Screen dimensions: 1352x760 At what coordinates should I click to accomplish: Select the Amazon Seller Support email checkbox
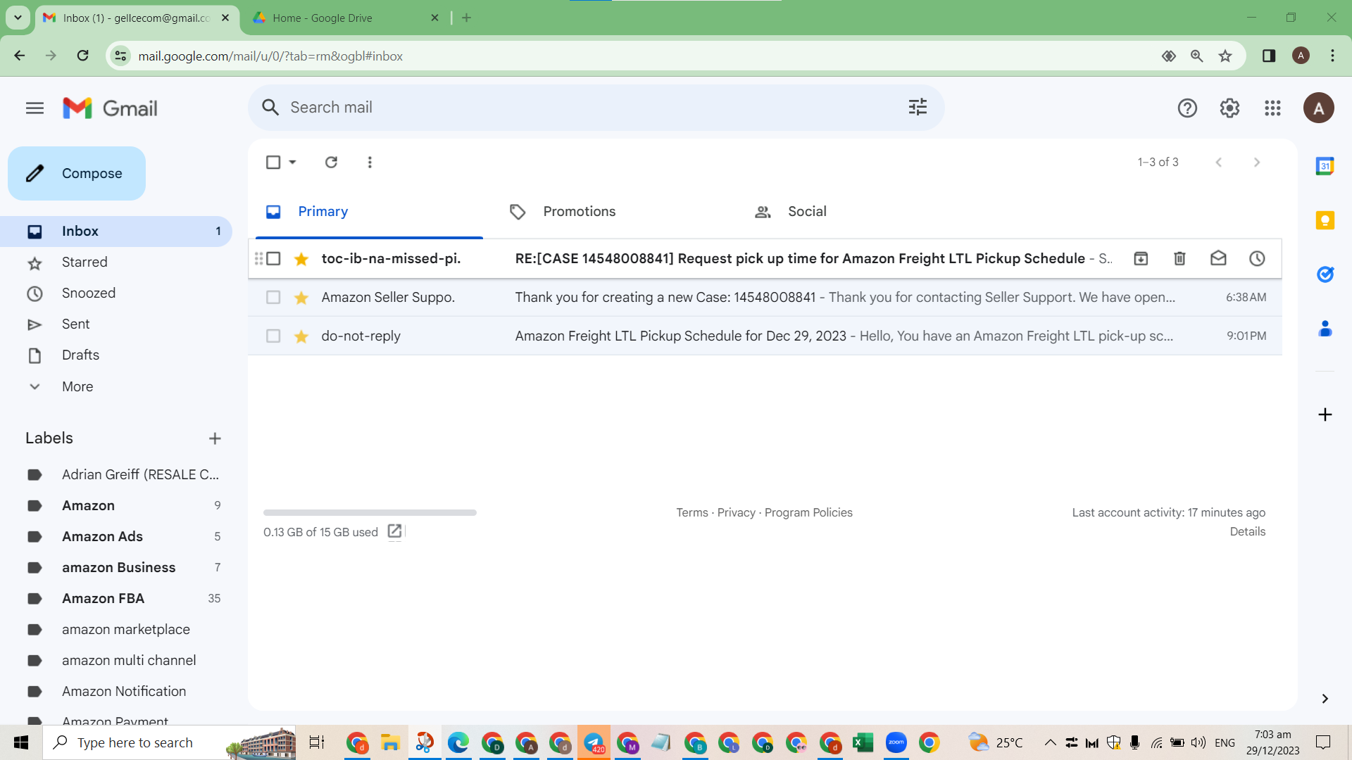273,297
